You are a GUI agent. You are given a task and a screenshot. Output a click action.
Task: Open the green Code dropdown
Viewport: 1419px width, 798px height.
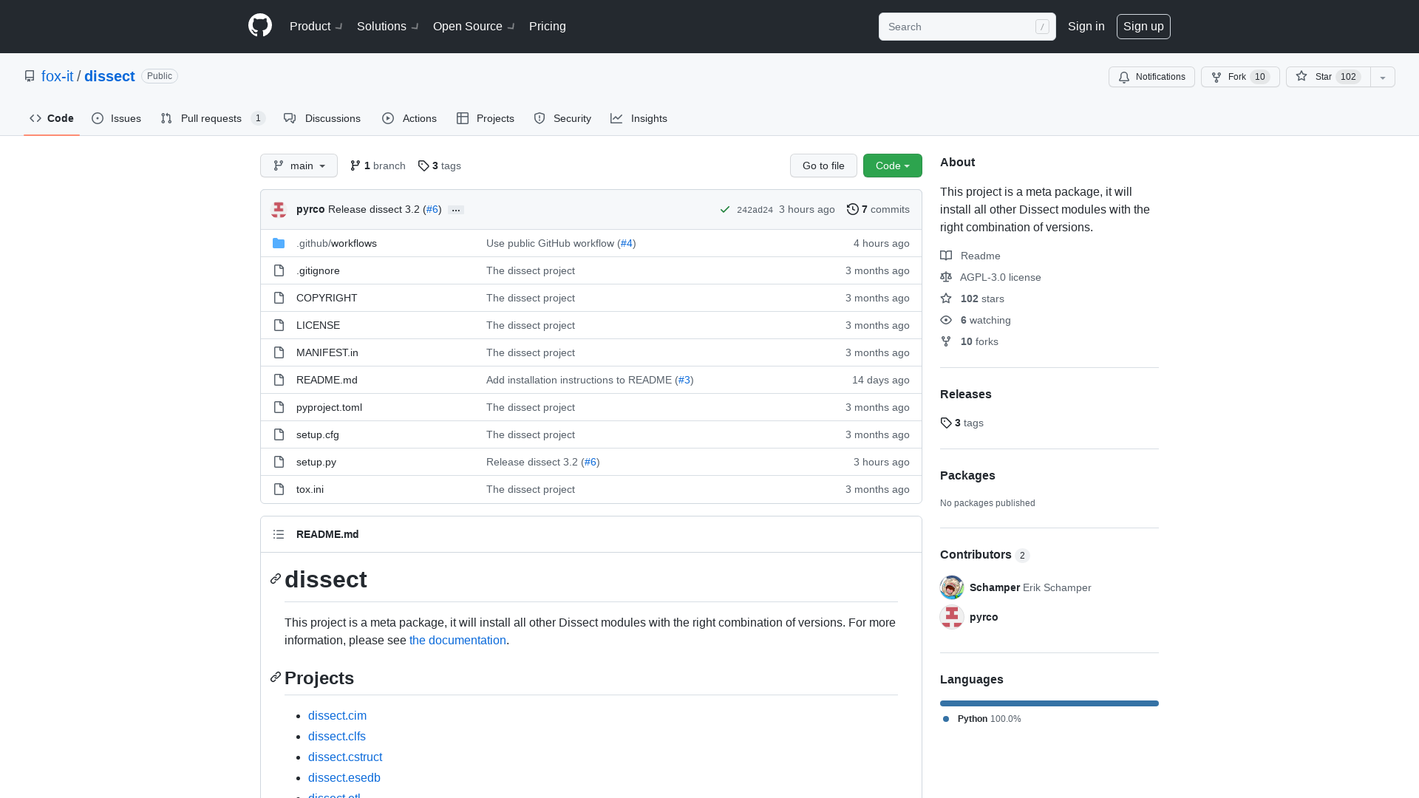(x=892, y=166)
